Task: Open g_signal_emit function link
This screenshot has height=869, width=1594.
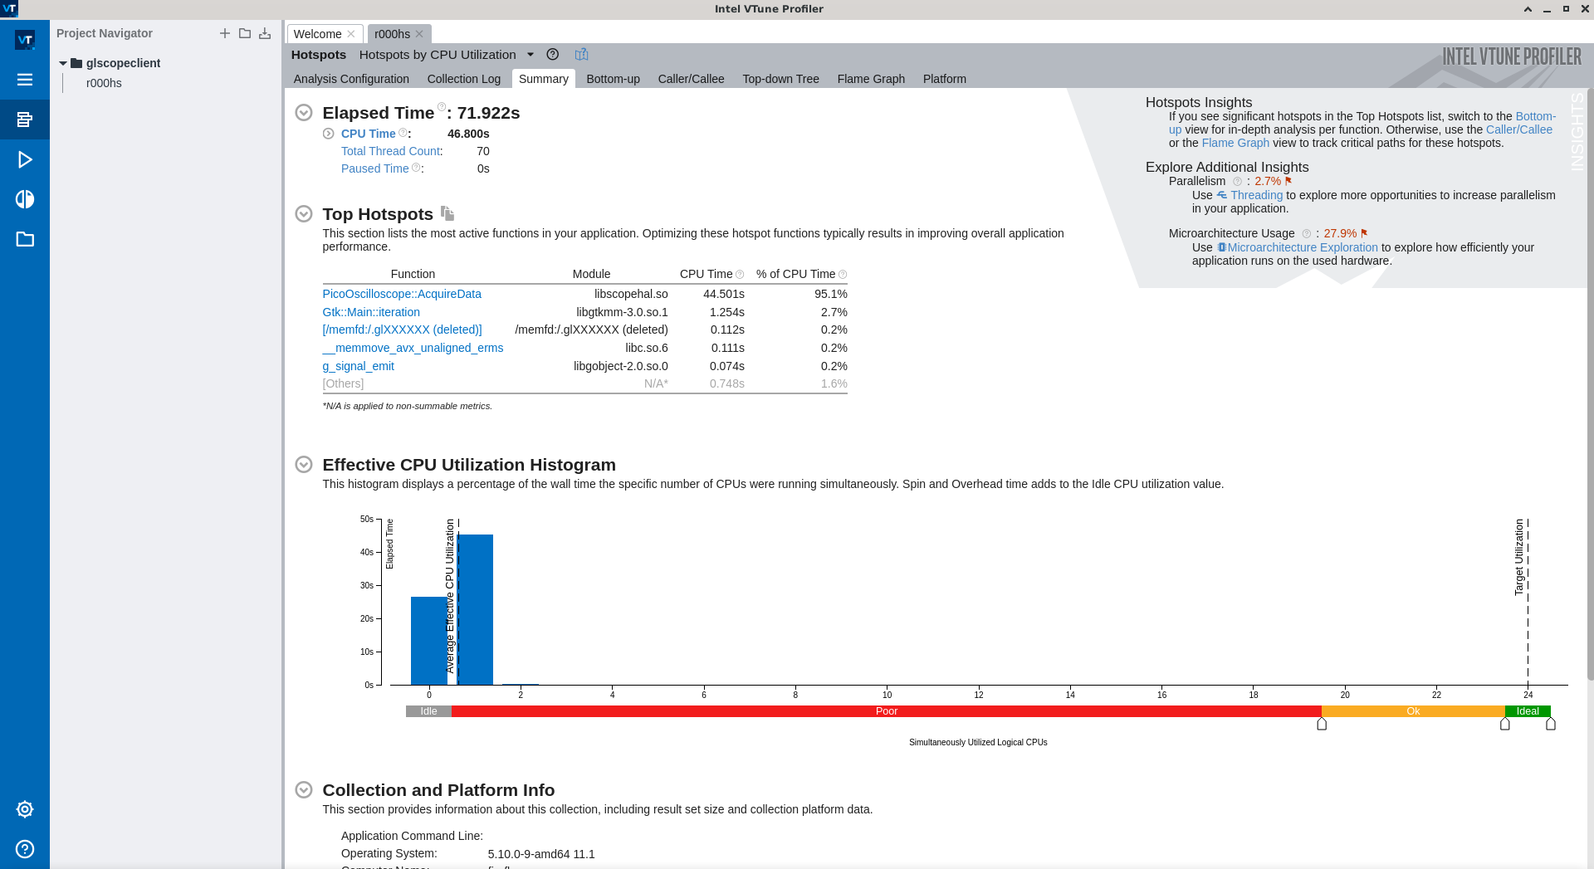Action: pyautogui.click(x=359, y=366)
